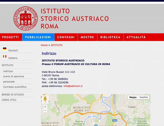Click the German flag icon
This screenshot has width=164, height=126.
(5, 49)
